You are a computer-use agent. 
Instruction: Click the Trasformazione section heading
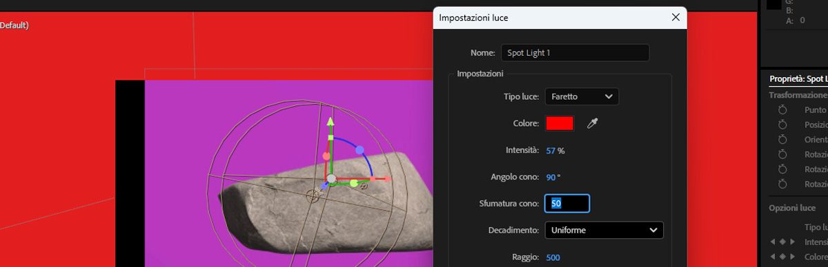click(x=798, y=95)
